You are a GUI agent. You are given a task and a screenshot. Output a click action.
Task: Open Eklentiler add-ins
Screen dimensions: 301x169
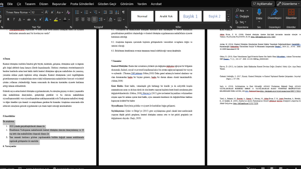(291, 14)
